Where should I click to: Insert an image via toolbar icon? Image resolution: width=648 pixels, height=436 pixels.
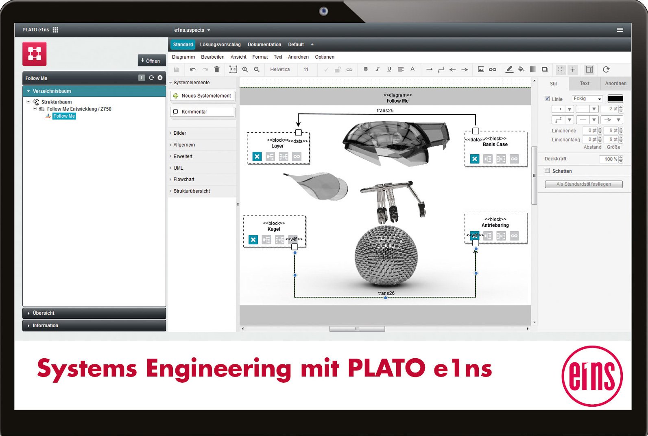[481, 70]
